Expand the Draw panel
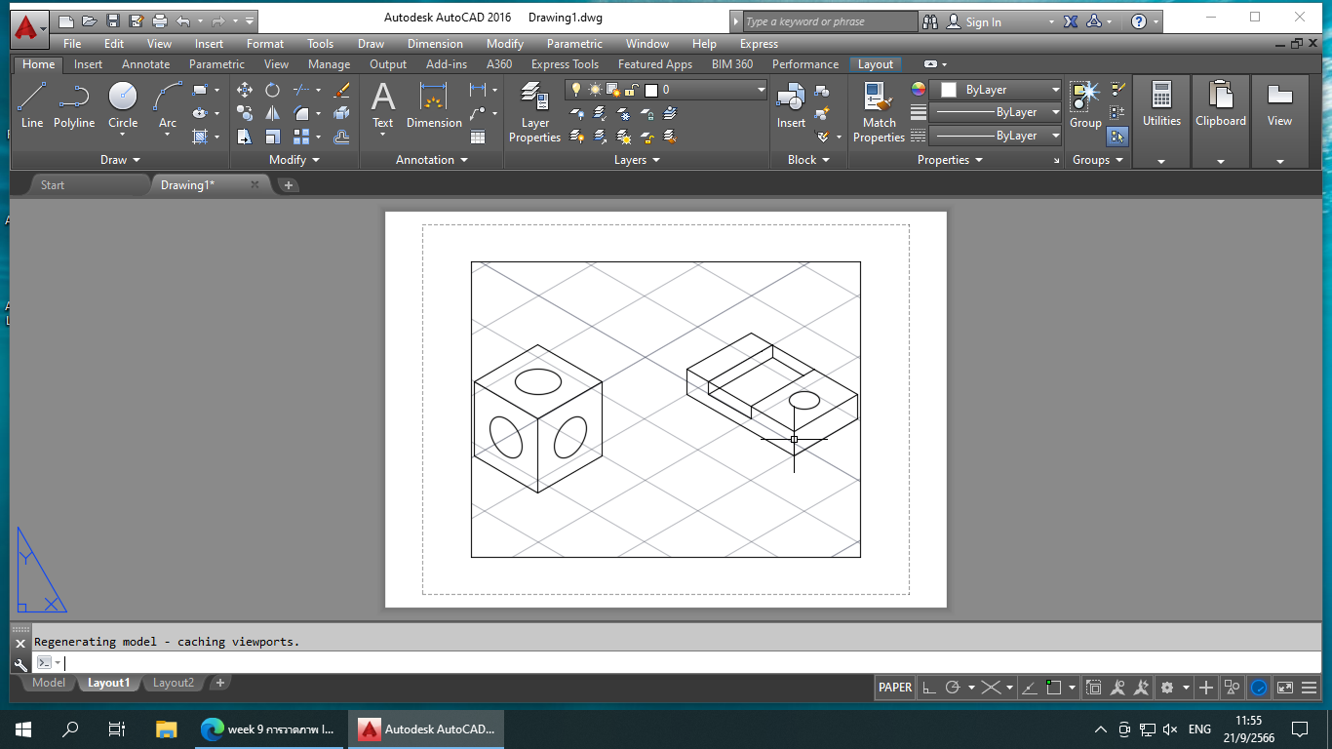Screen dimensions: 1332x749 (121, 160)
